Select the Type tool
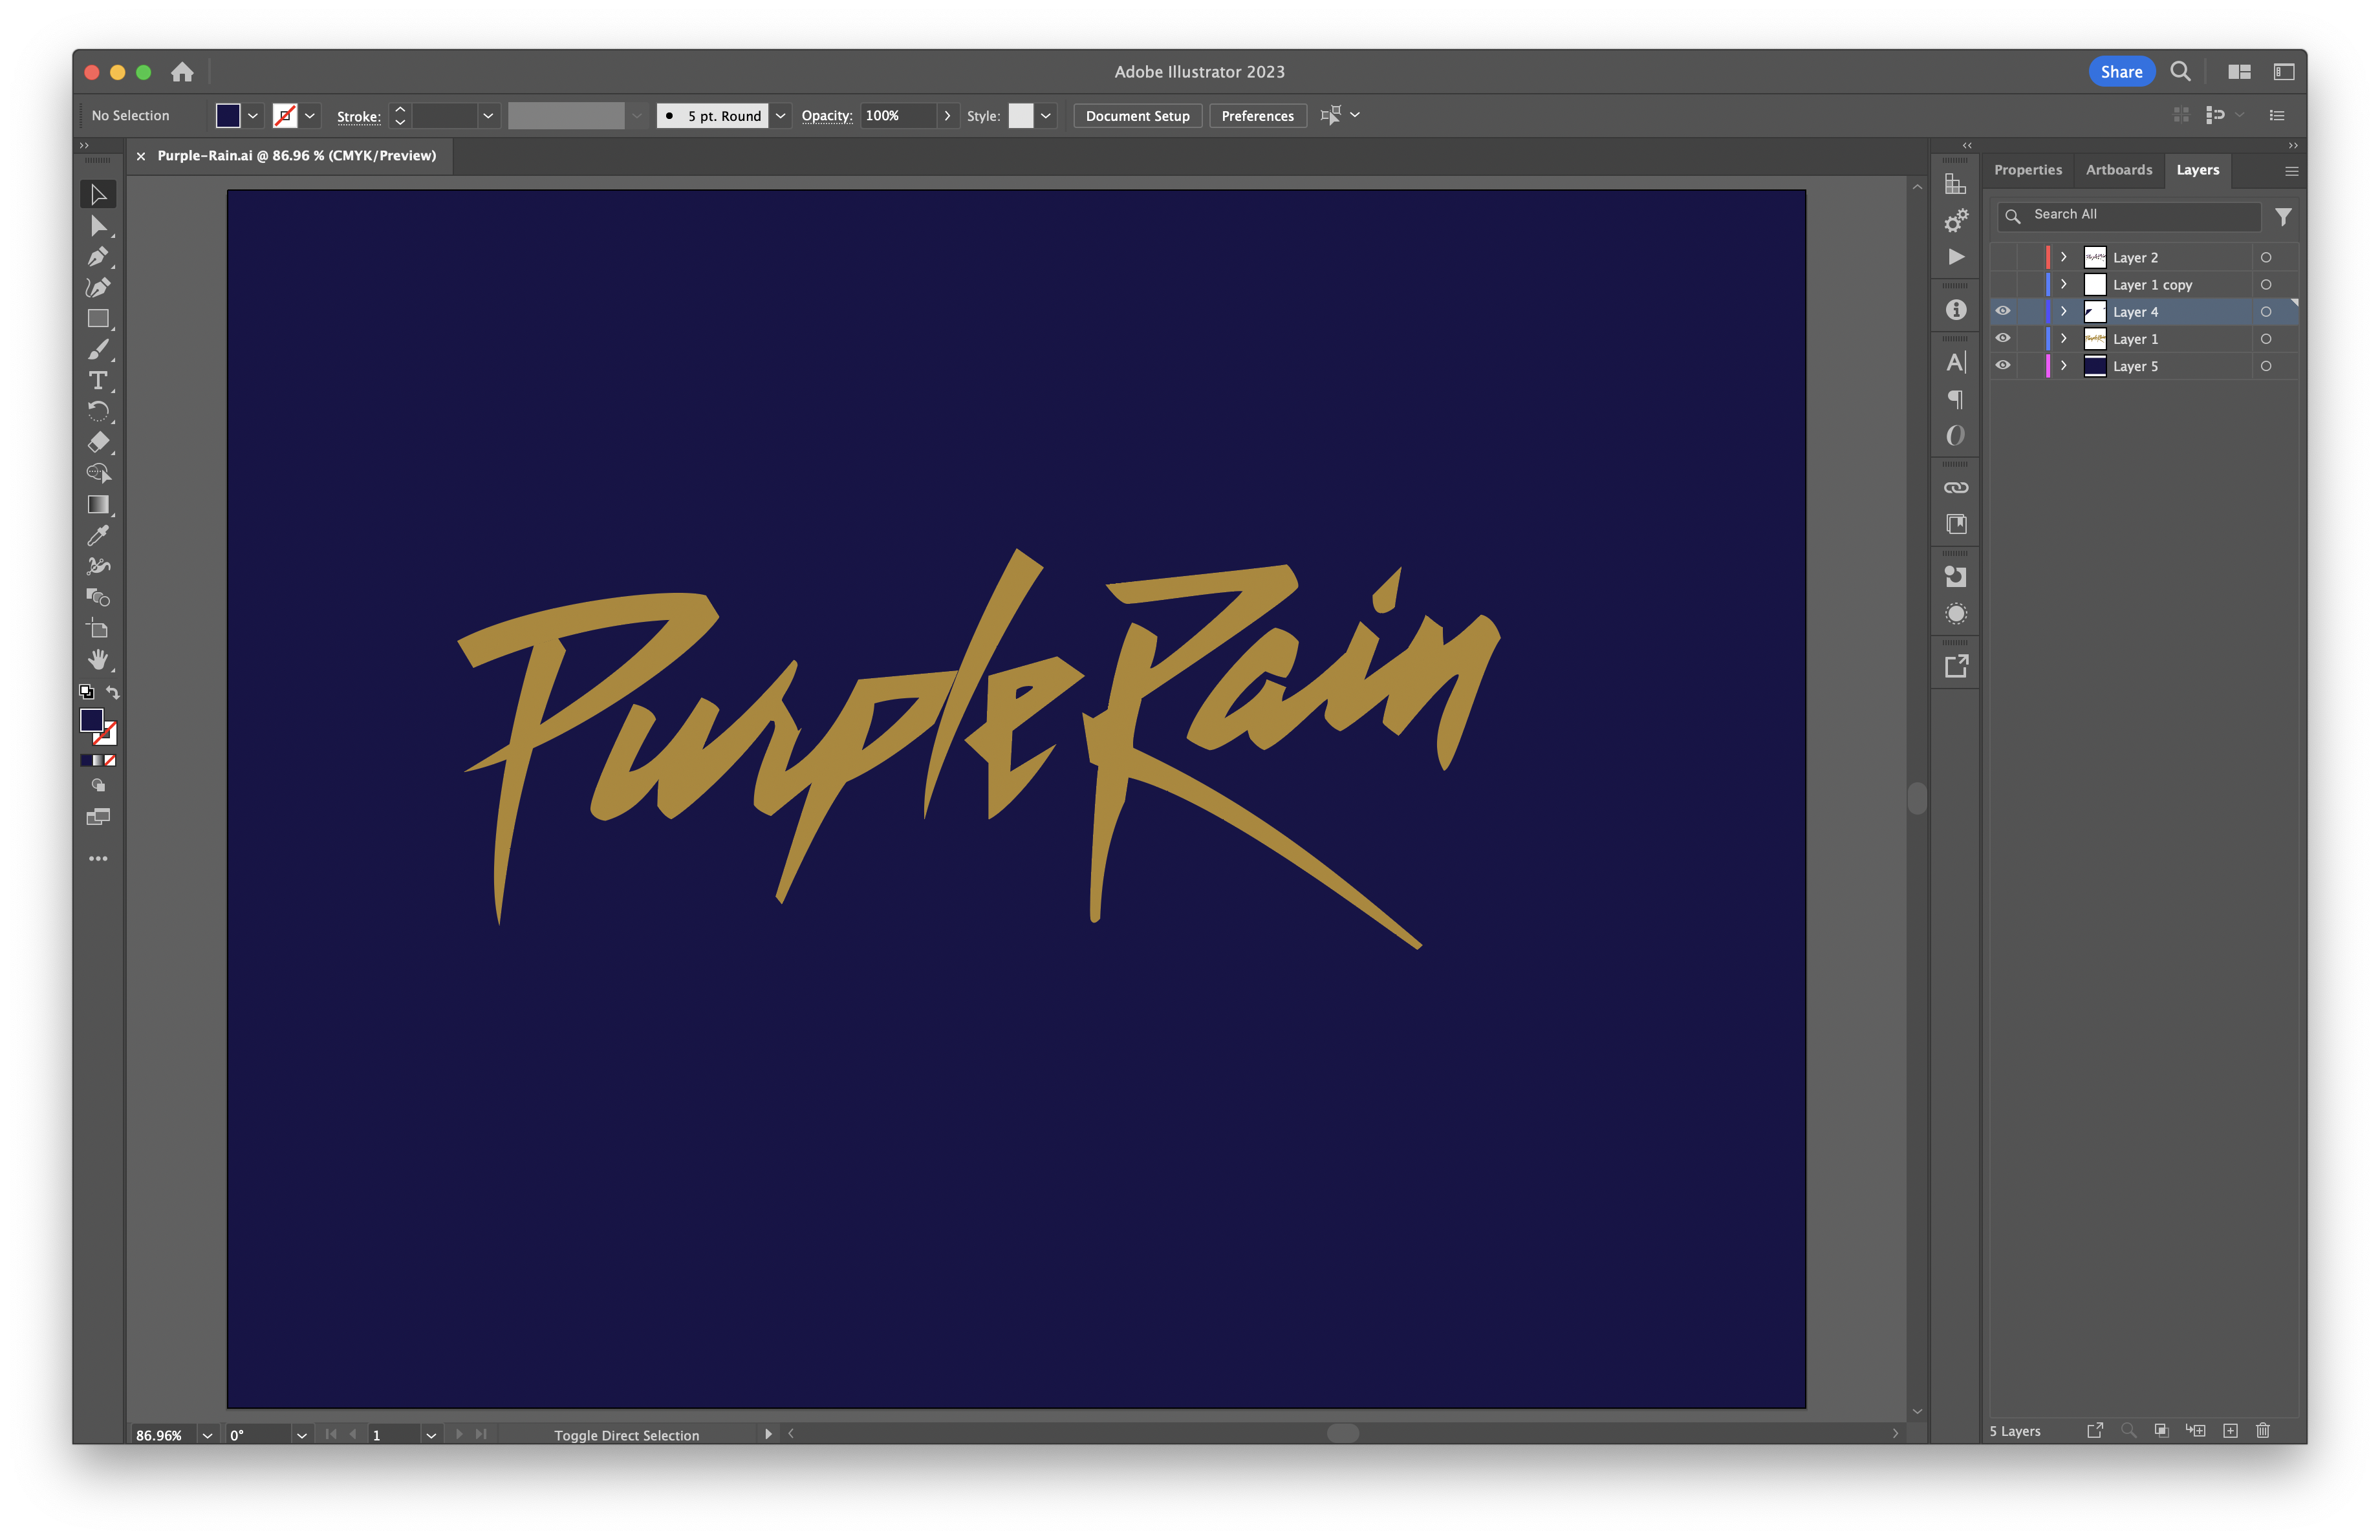Viewport: 2380px width, 1540px height. tap(98, 381)
